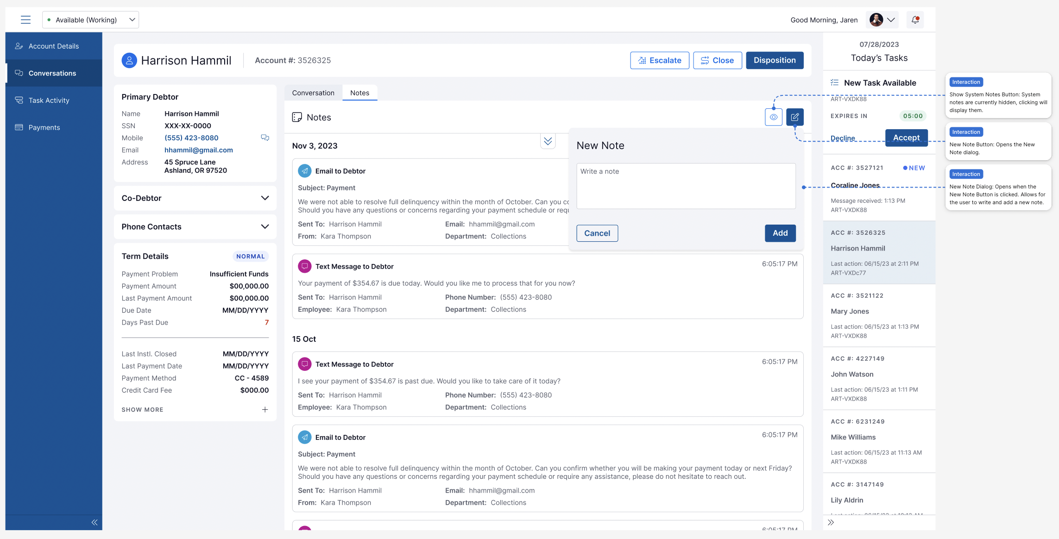Click the double-chevron collapse icon by Nov 3
The image size is (1059, 539).
[548, 141]
